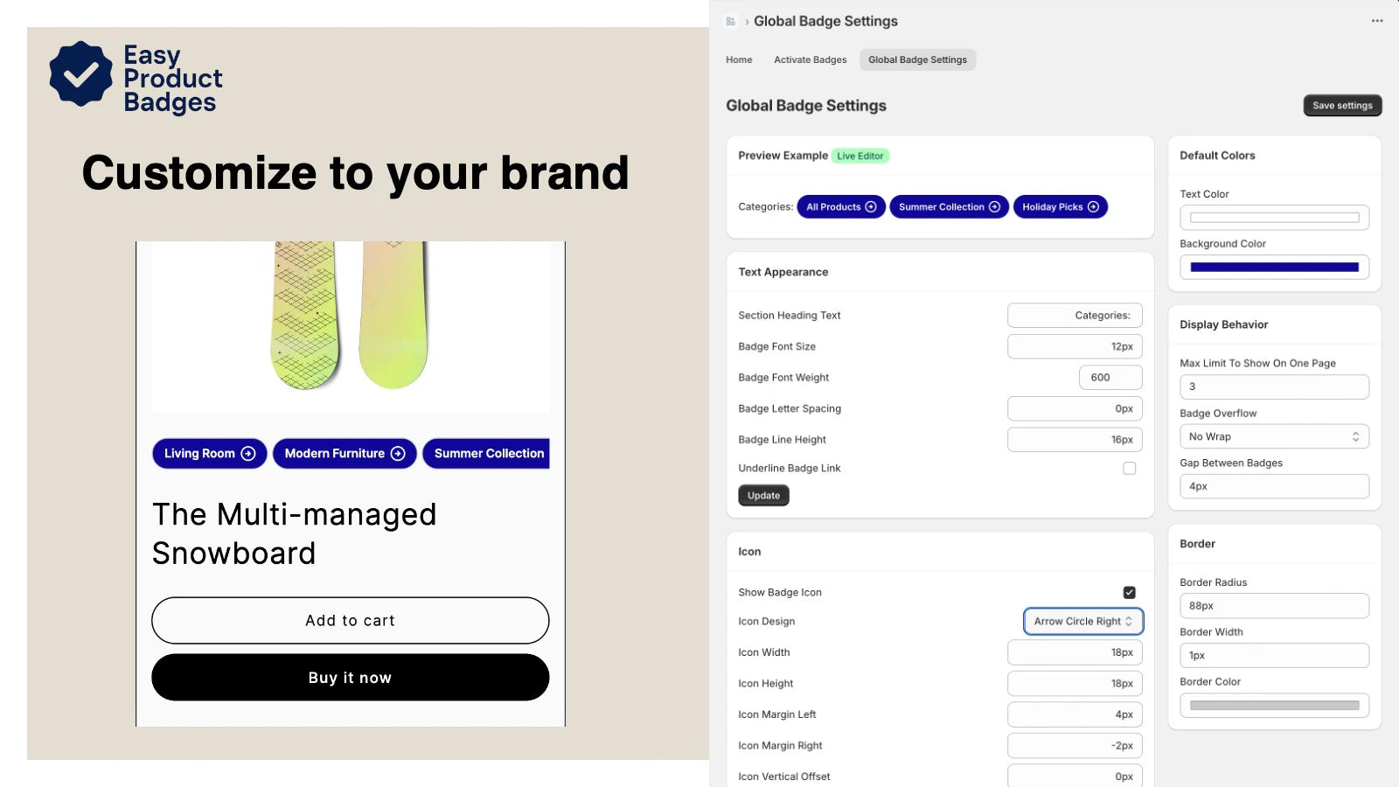
Task: Click the arrow icon on Modern Furniture badge
Action: coord(398,454)
